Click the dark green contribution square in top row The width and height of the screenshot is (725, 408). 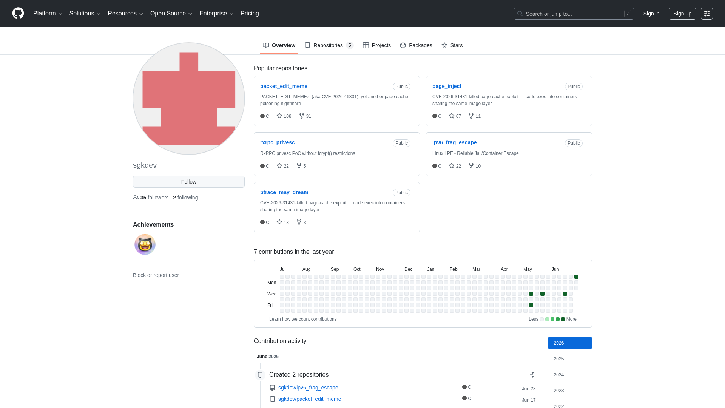pyautogui.click(x=576, y=277)
